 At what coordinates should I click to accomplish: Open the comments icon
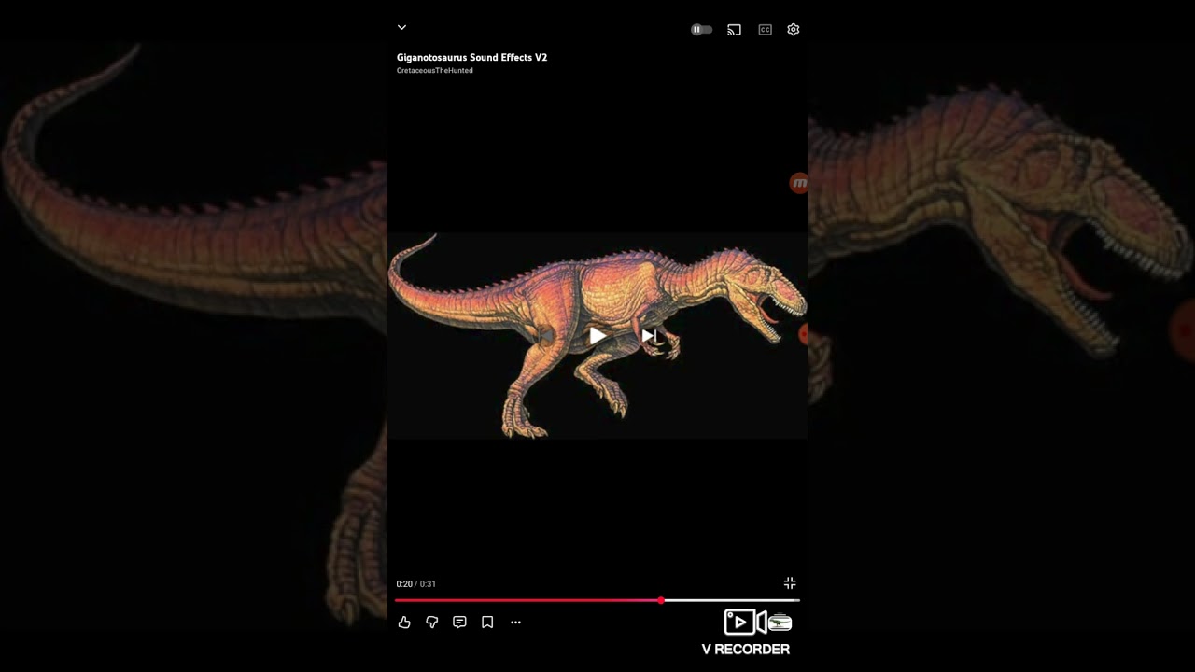coord(459,623)
